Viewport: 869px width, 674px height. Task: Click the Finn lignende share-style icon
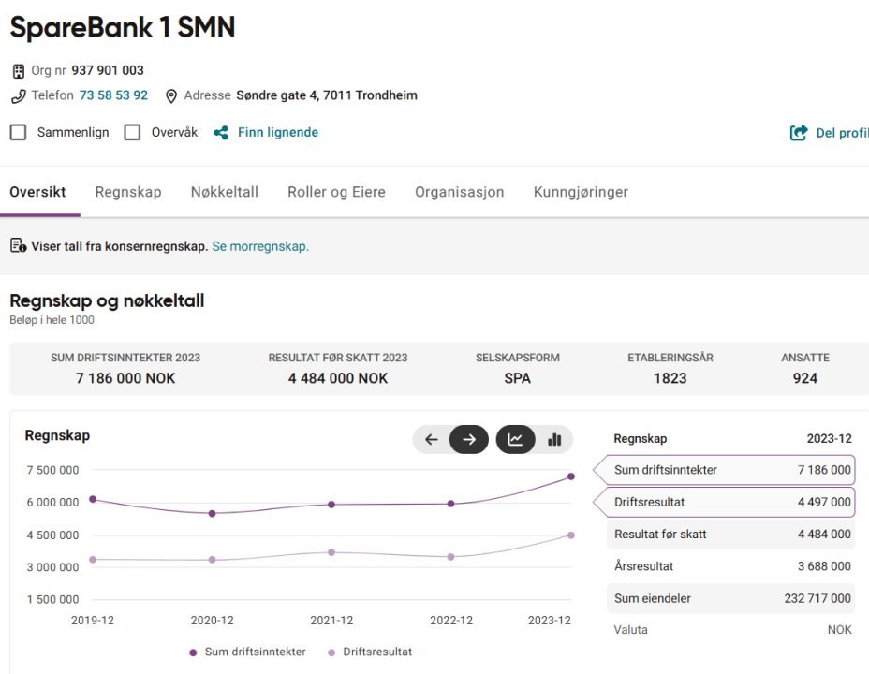coord(220,132)
